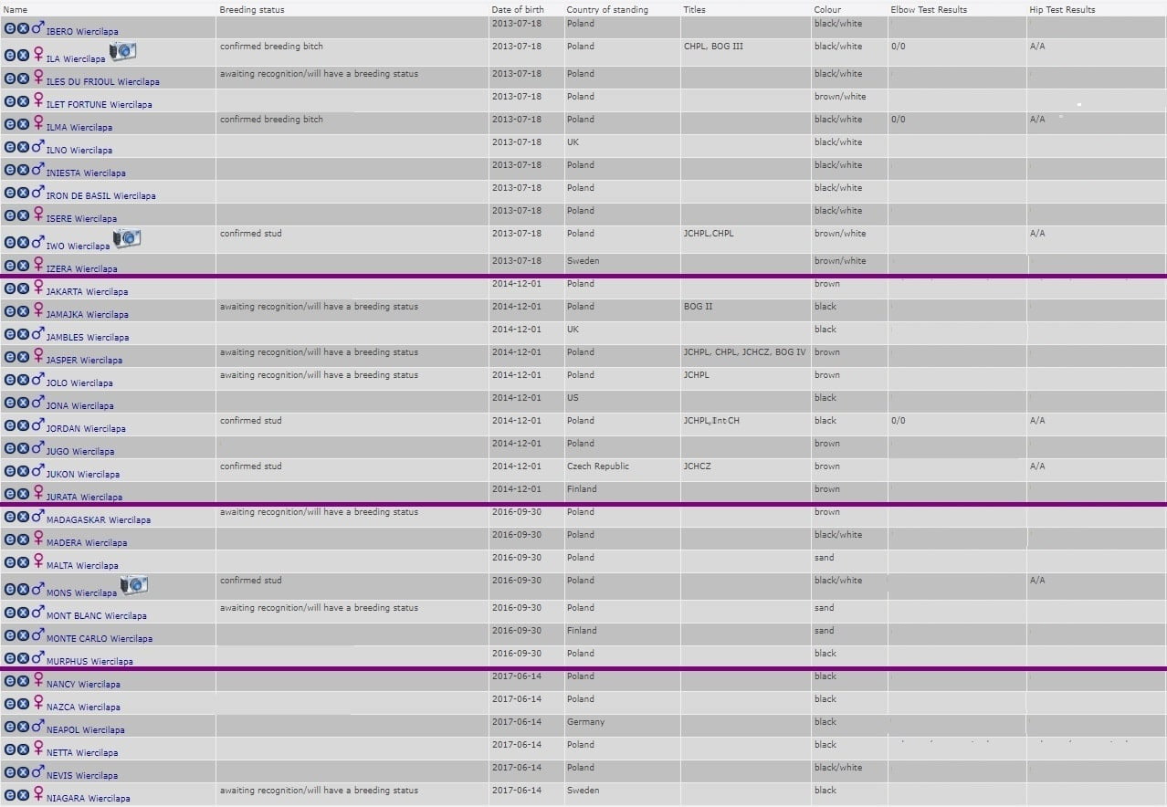Click the 'Name' column header
Screen dimensions: 1167x807
tap(16, 10)
